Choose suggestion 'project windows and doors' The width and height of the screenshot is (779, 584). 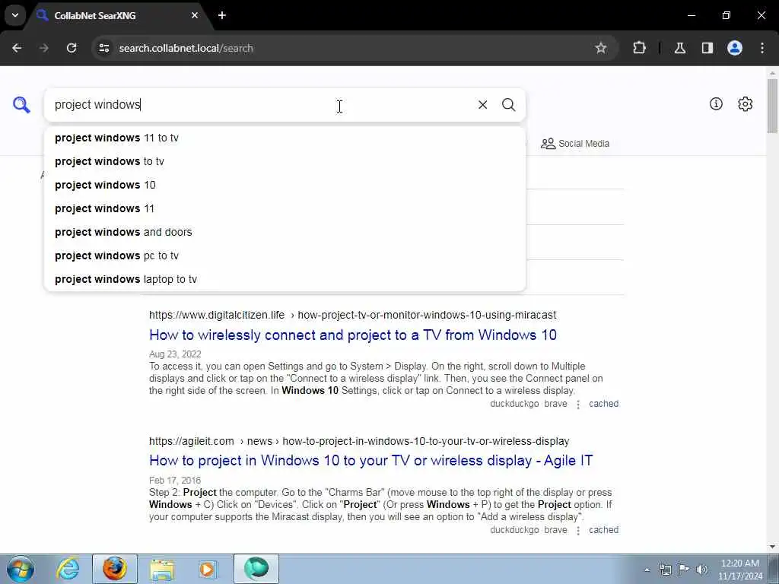pyautogui.click(x=285, y=233)
